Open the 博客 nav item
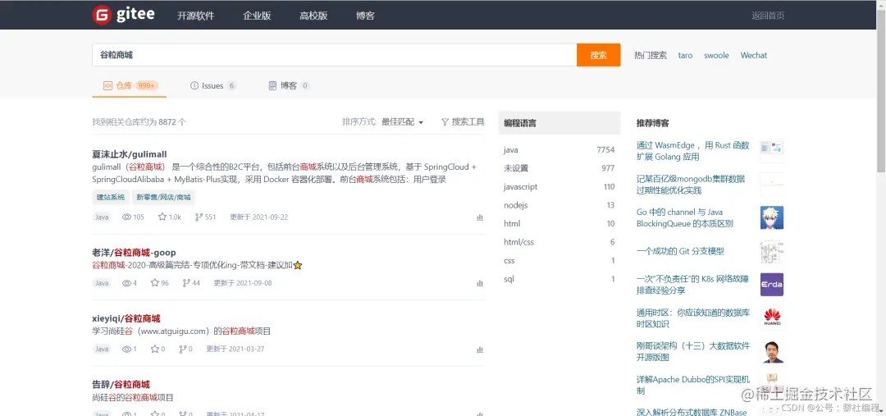The height and width of the screenshot is (416, 886). point(366,16)
